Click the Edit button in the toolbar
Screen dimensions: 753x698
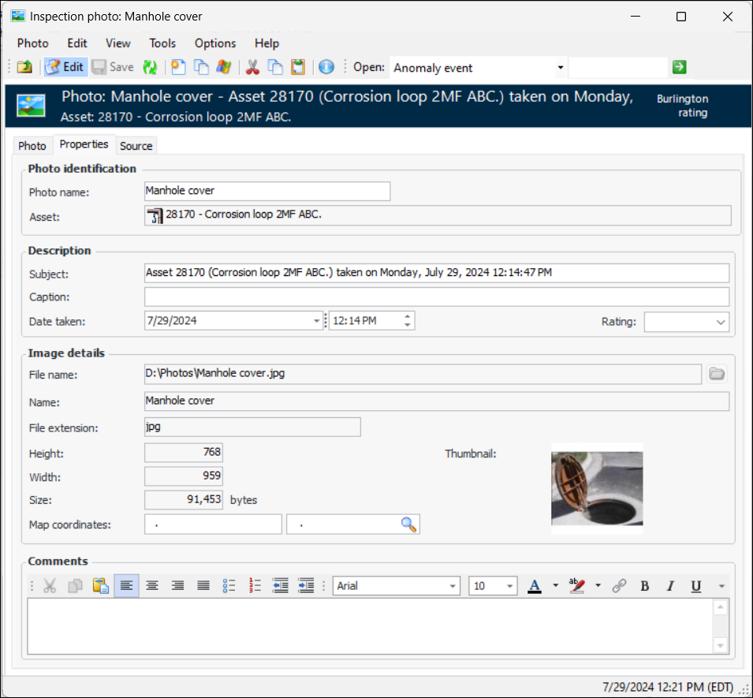click(65, 68)
